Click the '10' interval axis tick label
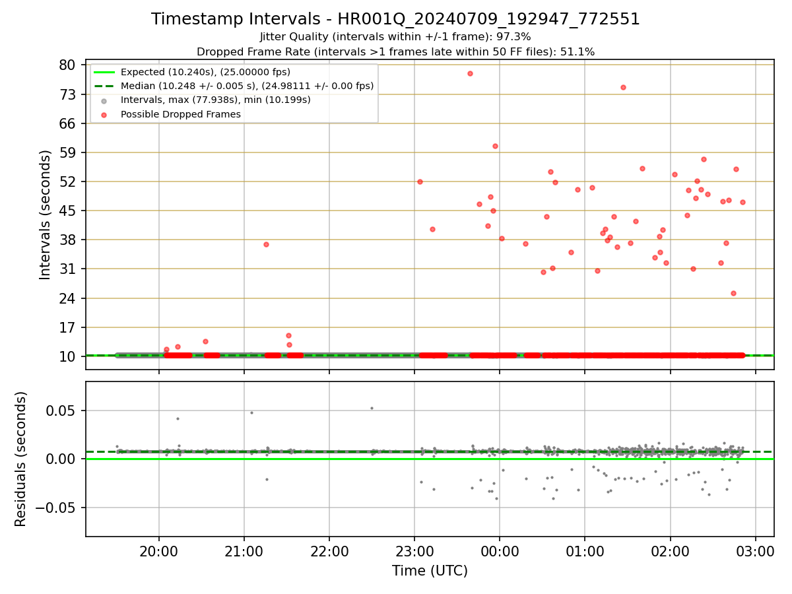Viewport: 792px width, 594px height. [67, 356]
